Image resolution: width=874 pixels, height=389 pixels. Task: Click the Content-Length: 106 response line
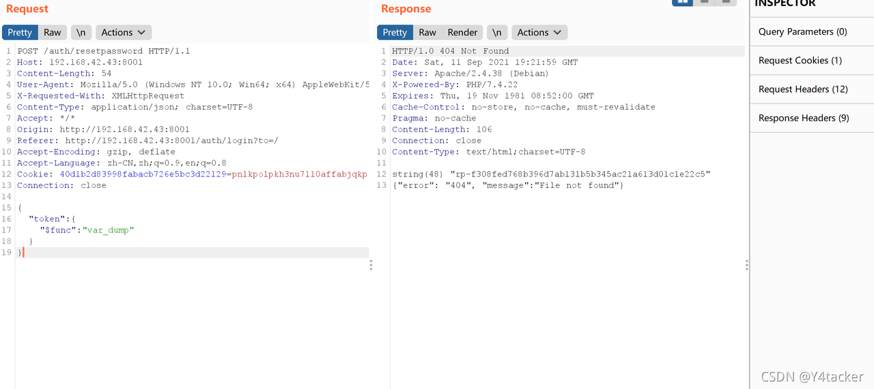click(442, 129)
